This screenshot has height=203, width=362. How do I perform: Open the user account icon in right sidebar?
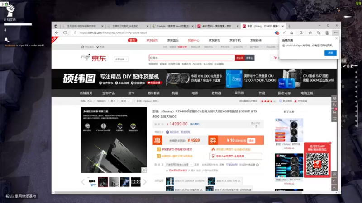point(334,105)
